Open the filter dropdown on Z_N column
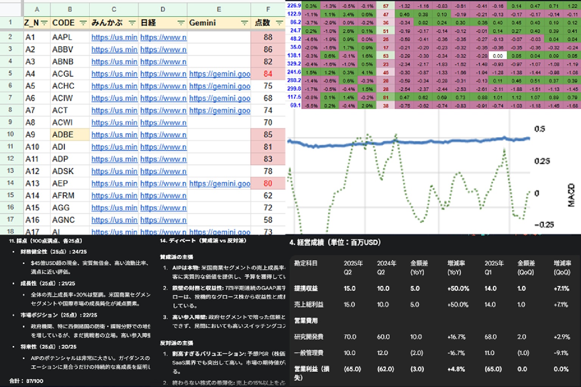 click(x=44, y=23)
